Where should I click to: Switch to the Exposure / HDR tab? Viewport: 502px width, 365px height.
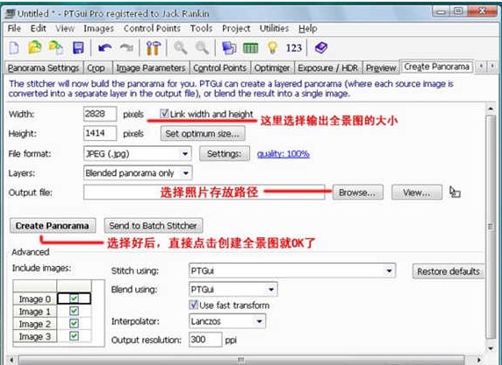(x=328, y=67)
